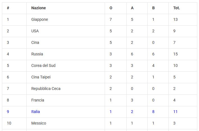Click Italia's bronze count of 8
The width and height of the screenshot is (199, 131).
click(x=153, y=112)
